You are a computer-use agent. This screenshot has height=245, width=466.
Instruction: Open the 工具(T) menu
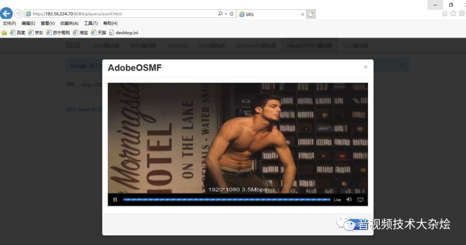(x=91, y=23)
